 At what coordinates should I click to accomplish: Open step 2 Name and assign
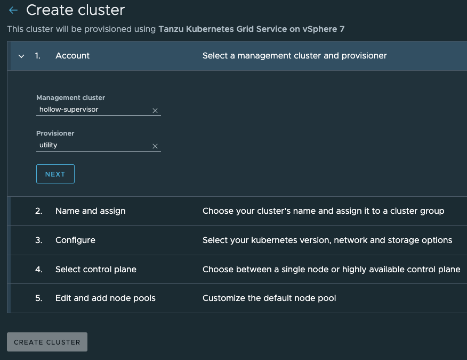[x=90, y=211]
